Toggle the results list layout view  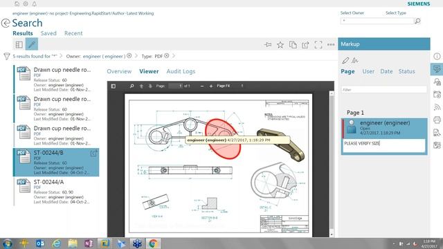19,44
